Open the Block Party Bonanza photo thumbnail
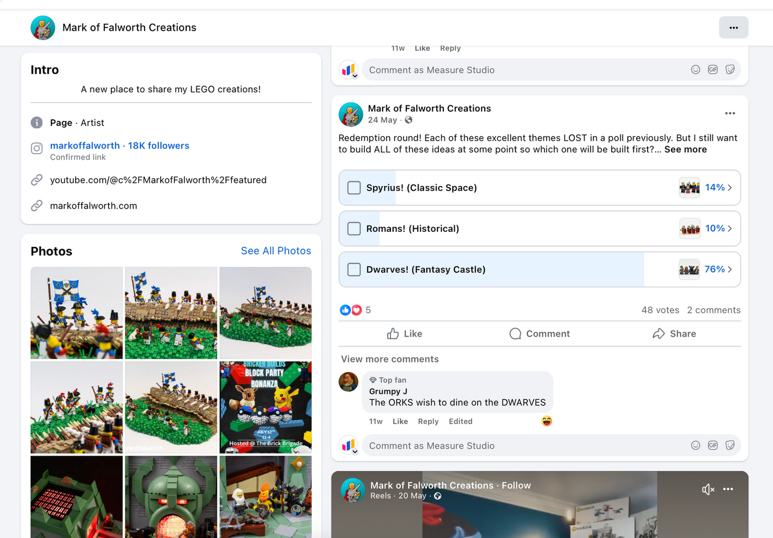This screenshot has width=773, height=538. [x=266, y=407]
